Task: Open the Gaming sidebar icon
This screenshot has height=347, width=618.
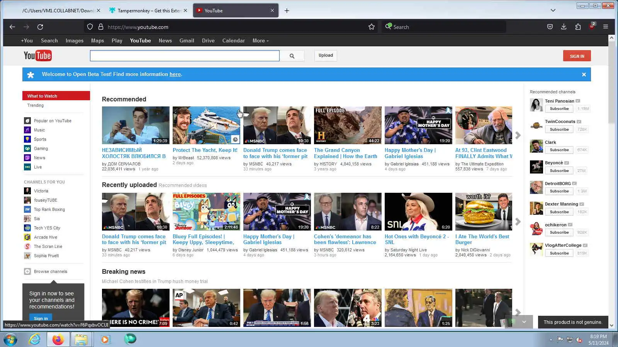Action: click(27, 148)
